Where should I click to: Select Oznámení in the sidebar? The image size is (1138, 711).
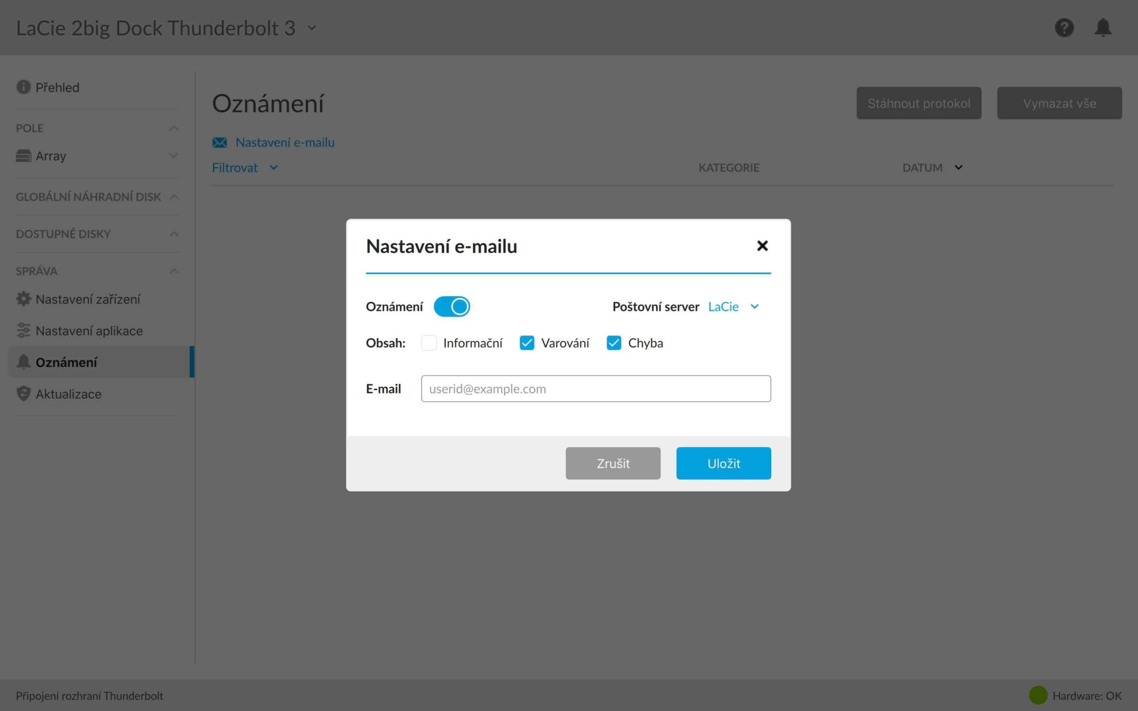66,362
